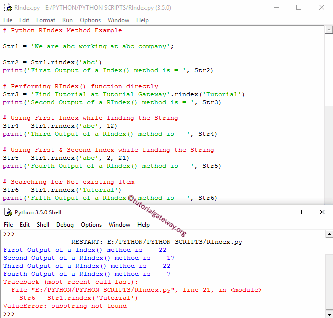This screenshot has width=333, height=318.
Task: Open Shell menu in Python Shell
Action: (x=43, y=225)
